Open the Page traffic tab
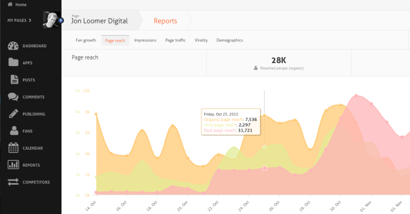The image size is (410, 214). click(x=176, y=40)
